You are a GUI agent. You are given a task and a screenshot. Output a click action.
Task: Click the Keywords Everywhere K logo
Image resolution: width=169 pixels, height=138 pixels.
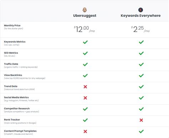coord(140,10)
